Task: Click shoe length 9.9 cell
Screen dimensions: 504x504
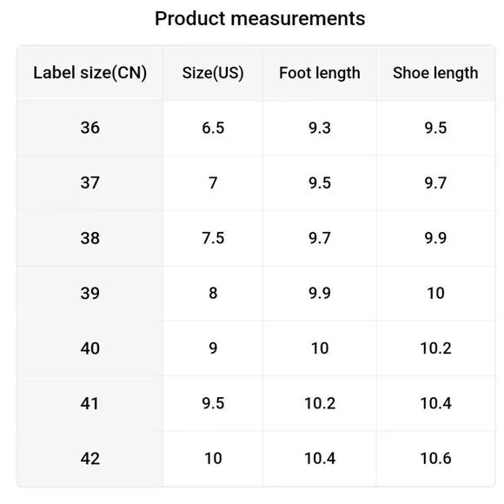Action: pyautogui.click(x=435, y=238)
